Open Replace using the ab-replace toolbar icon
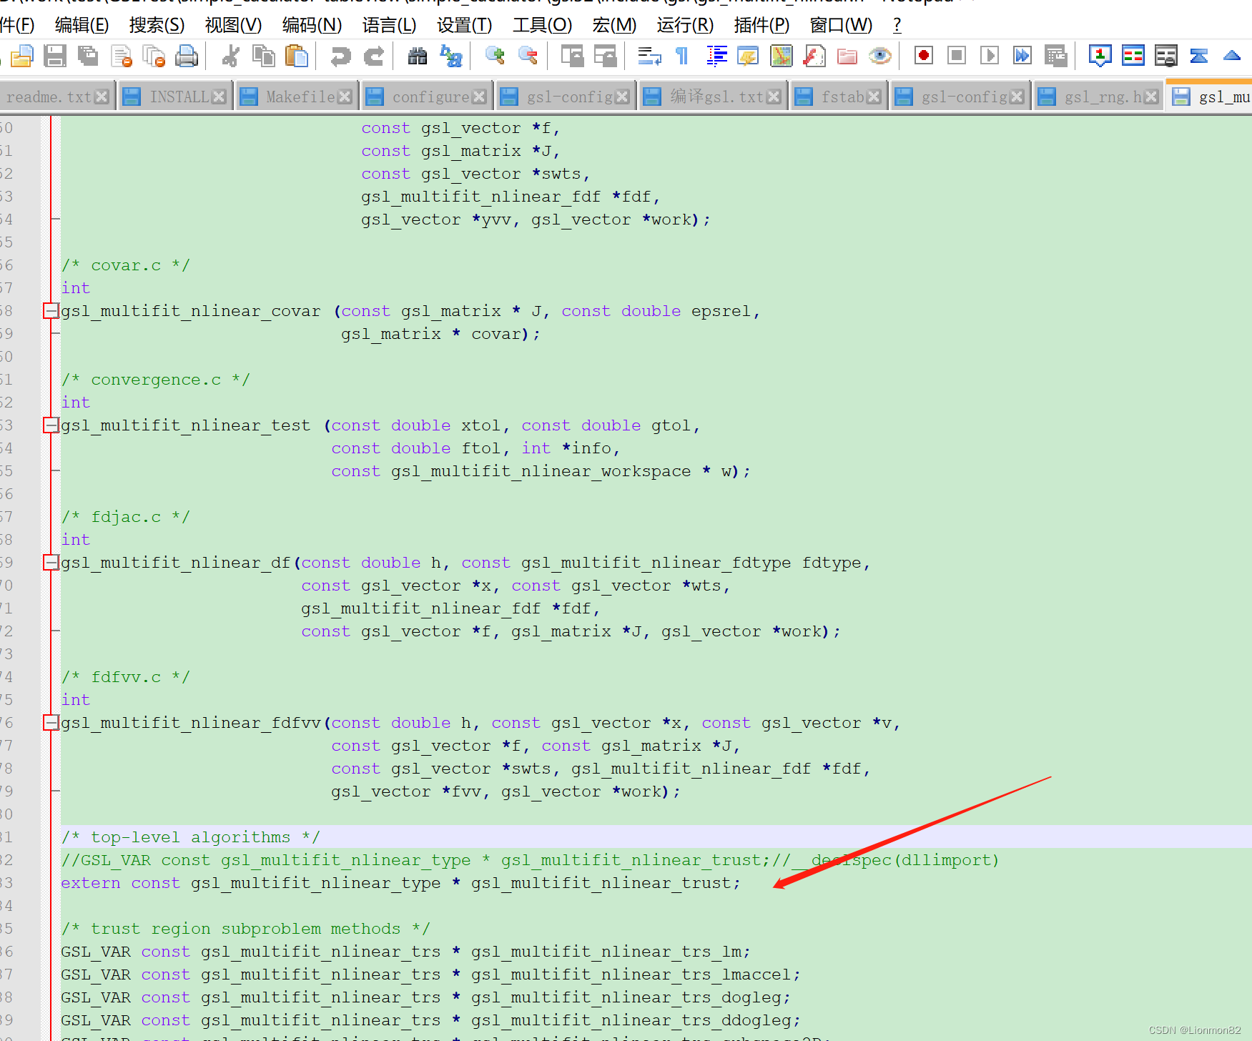1252x1041 pixels. [451, 55]
